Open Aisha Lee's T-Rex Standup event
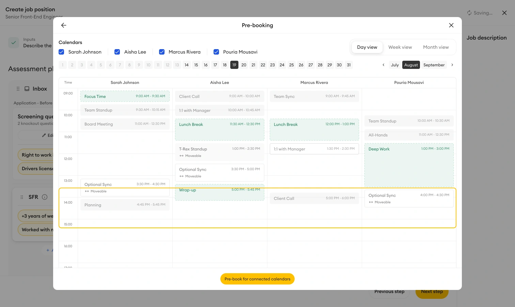The height and width of the screenshot is (307, 515). click(x=220, y=152)
